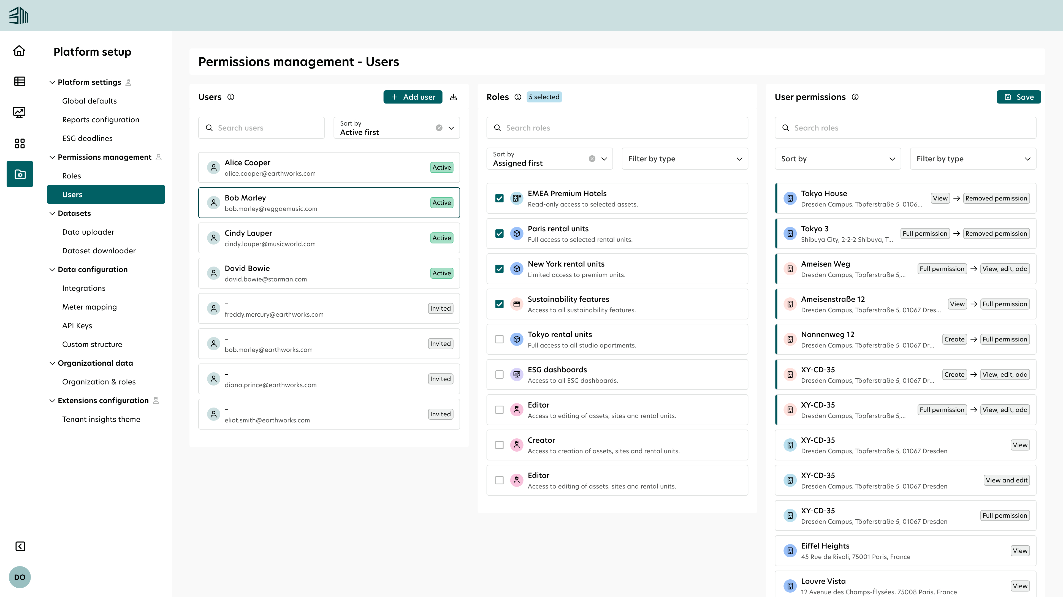Focus the Search roles field in Roles
Screen dimensions: 1063x597
click(x=617, y=128)
